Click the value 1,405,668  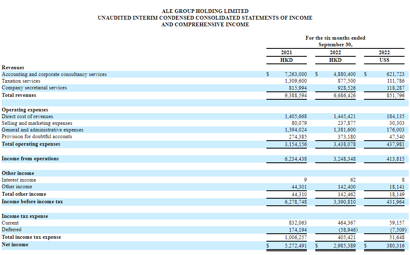[296, 116]
